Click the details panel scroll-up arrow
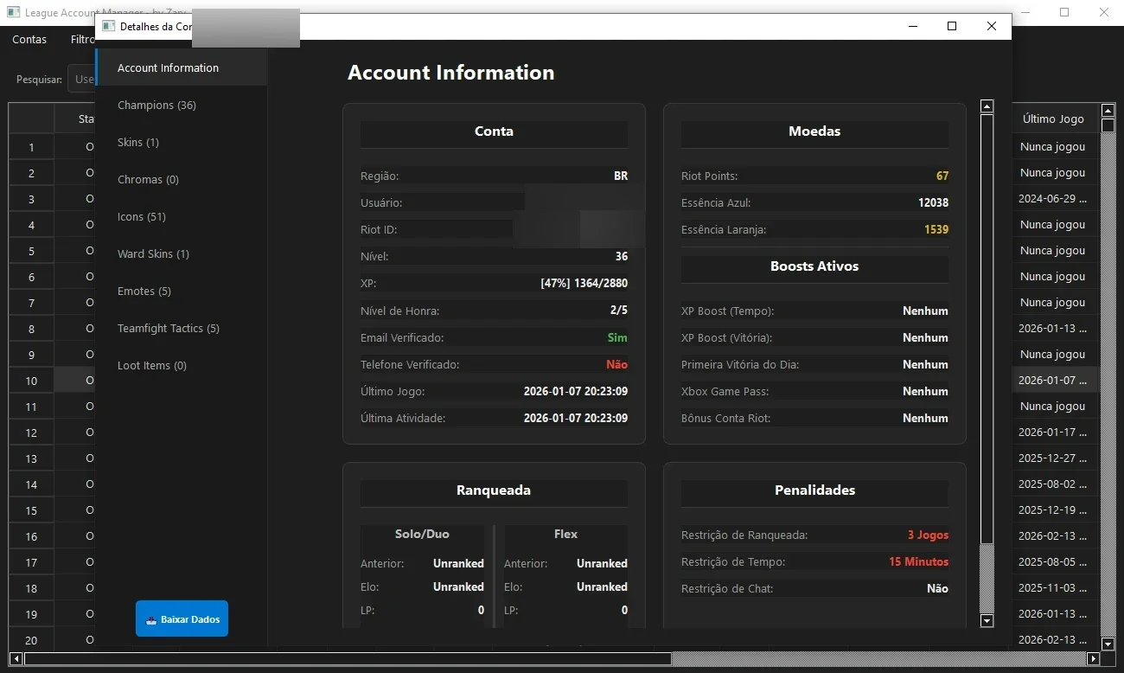Image resolution: width=1124 pixels, height=673 pixels. (x=987, y=106)
